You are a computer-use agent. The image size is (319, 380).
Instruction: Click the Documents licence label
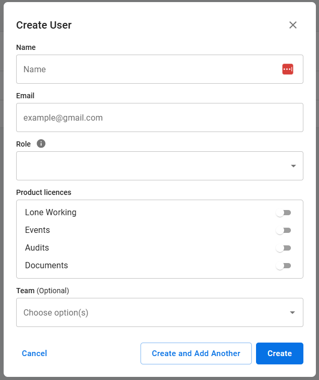pos(46,266)
